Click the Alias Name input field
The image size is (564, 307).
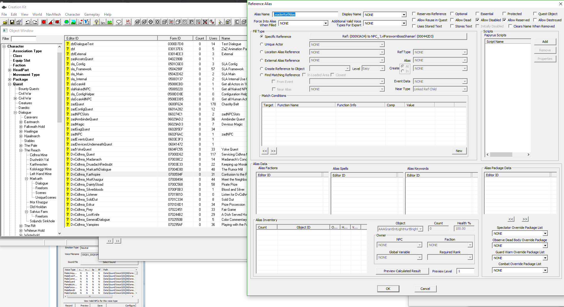click(305, 14)
